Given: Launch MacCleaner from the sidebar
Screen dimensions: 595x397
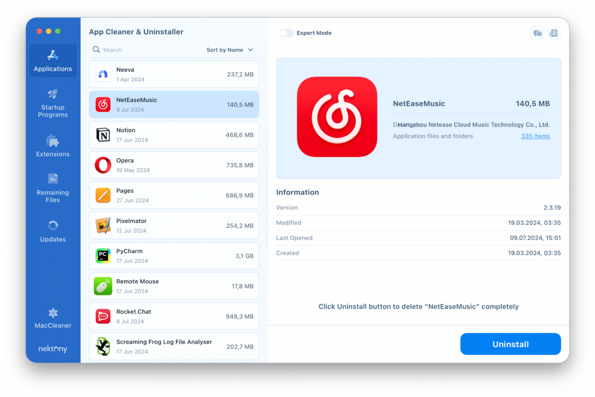Looking at the screenshot, I should tap(53, 318).
